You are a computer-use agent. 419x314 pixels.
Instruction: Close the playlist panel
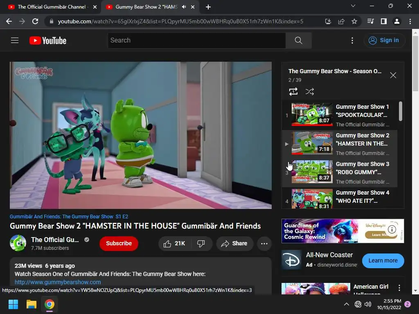pos(393,75)
